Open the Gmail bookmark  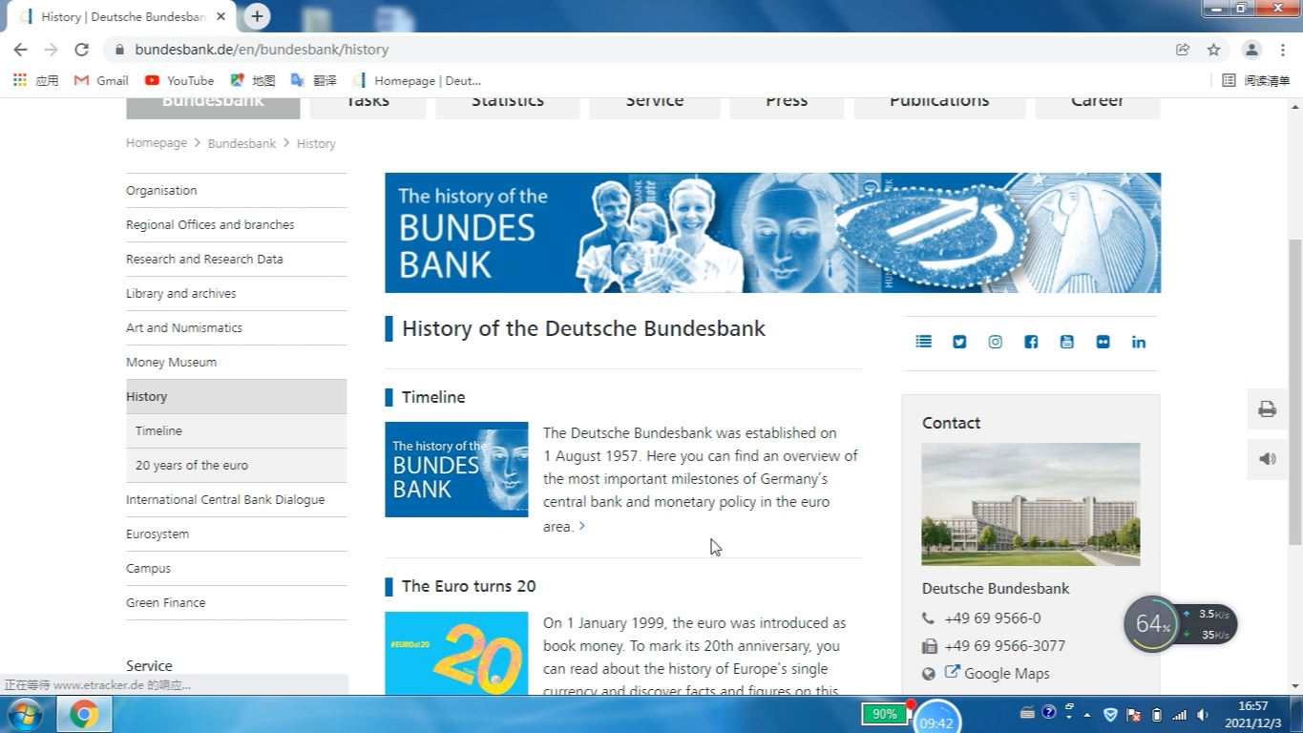coord(101,80)
